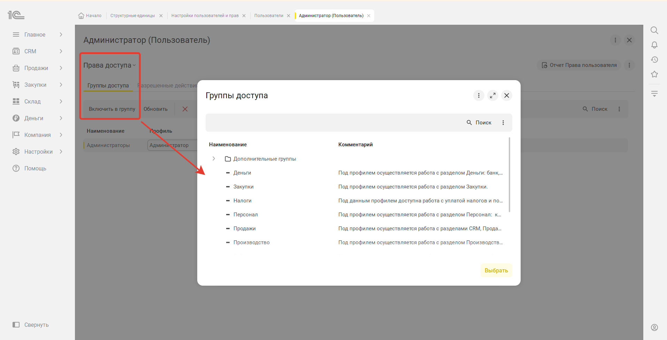Screen dimensions: 667x340
Task: Click the 1C logo icon
Action: (16, 15)
